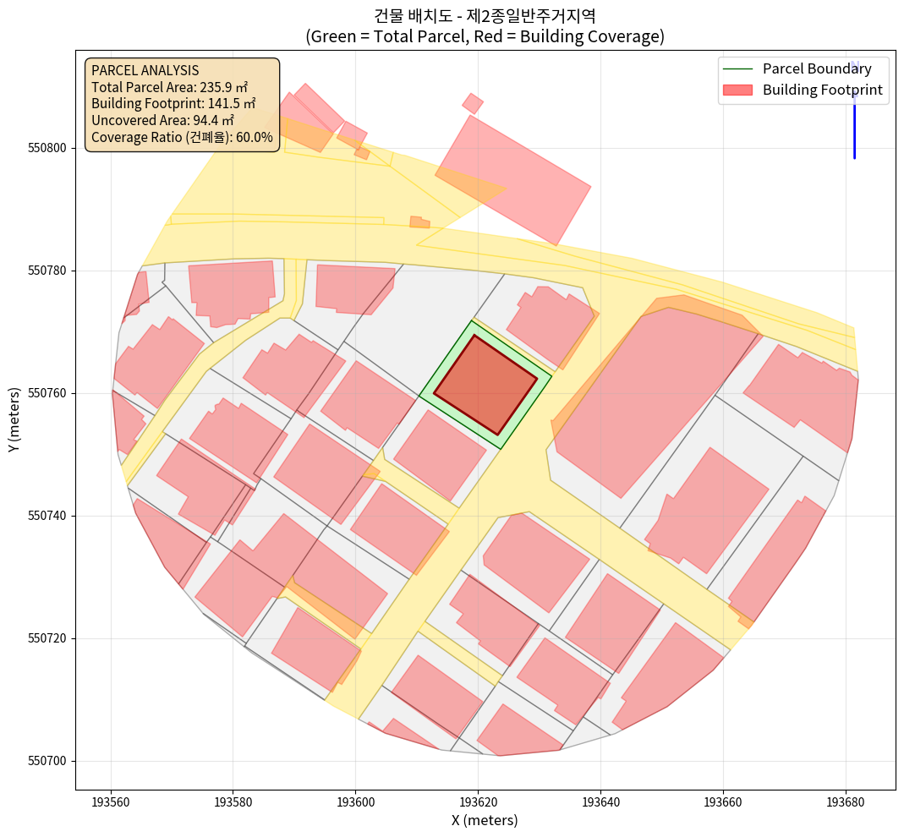Click the 'Uncovered Area: 94.4 ㎡' line
Viewport: 904px width, 837px height.
162,120
